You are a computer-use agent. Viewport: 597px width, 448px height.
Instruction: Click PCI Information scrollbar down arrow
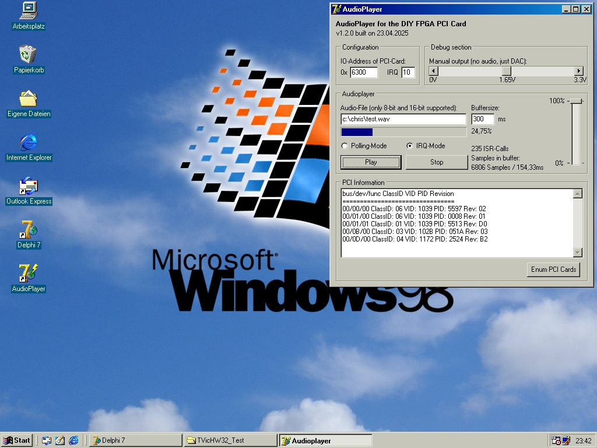click(x=578, y=252)
